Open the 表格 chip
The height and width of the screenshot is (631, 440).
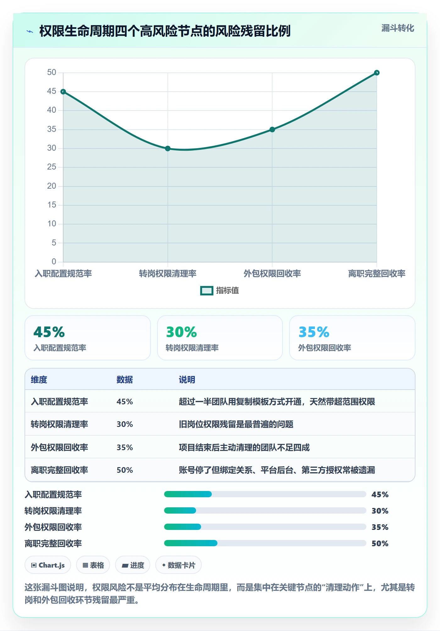point(93,565)
